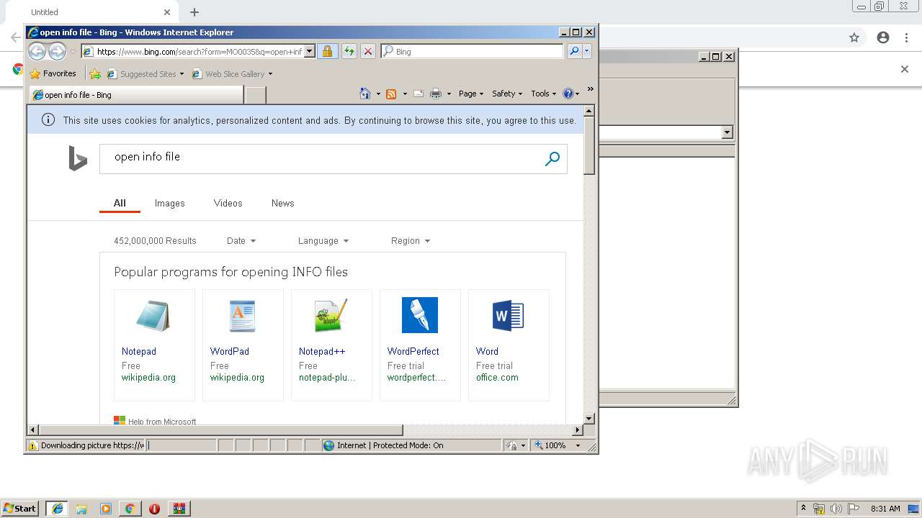The width and height of the screenshot is (922, 518).
Task: Add page to Favorites bar icon
Action: pyautogui.click(x=94, y=73)
